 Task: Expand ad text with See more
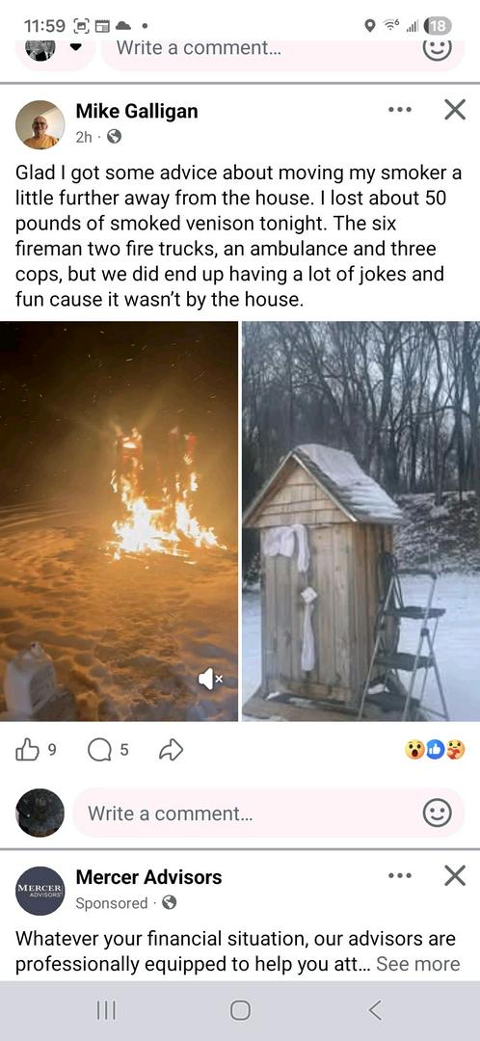(x=418, y=963)
